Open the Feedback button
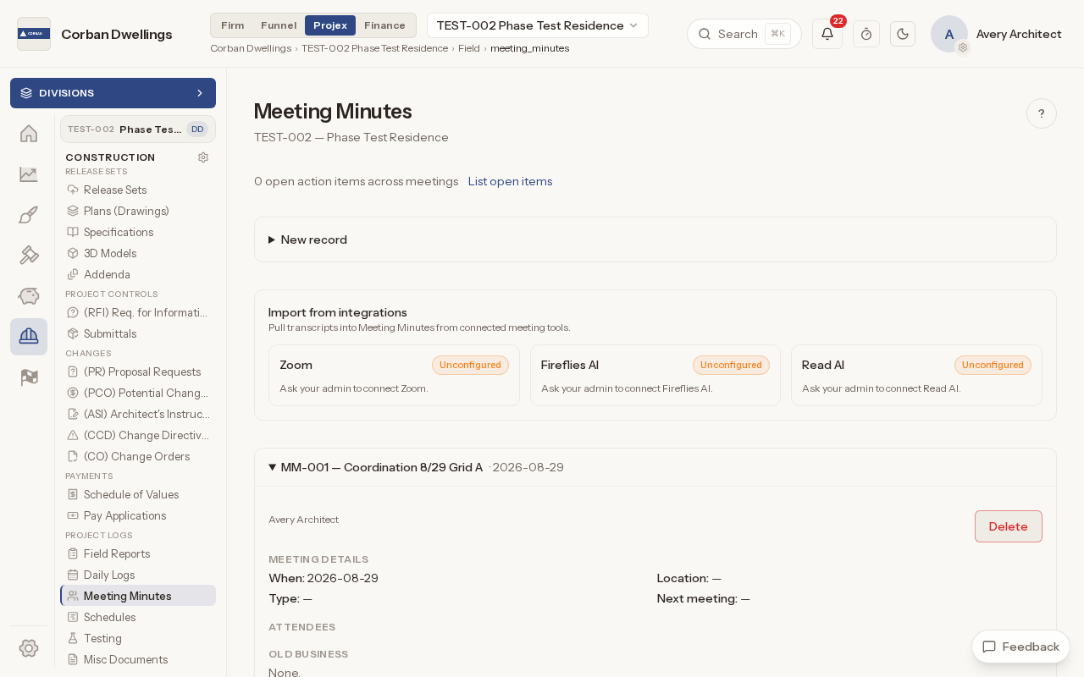This screenshot has height=677, width=1084. (1020, 647)
